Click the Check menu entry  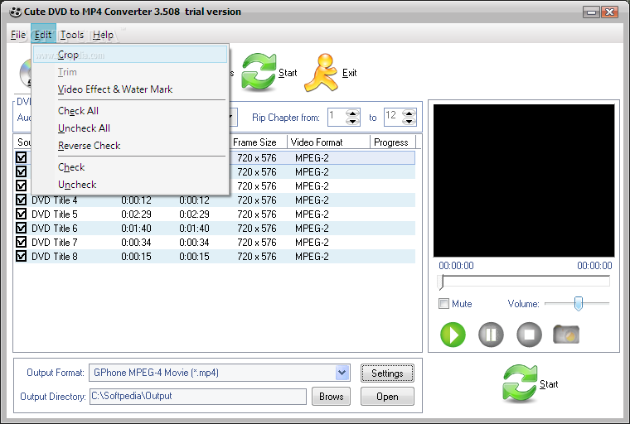pyautogui.click(x=130, y=167)
